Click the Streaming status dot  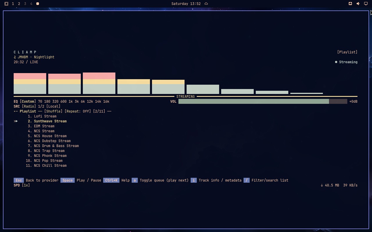pos(336,62)
